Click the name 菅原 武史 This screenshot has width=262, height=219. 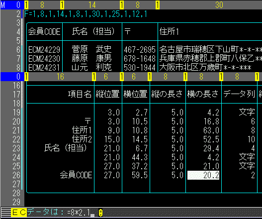(91, 49)
